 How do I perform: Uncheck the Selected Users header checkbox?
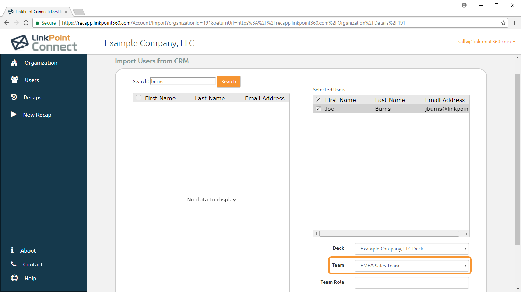tap(318, 100)
